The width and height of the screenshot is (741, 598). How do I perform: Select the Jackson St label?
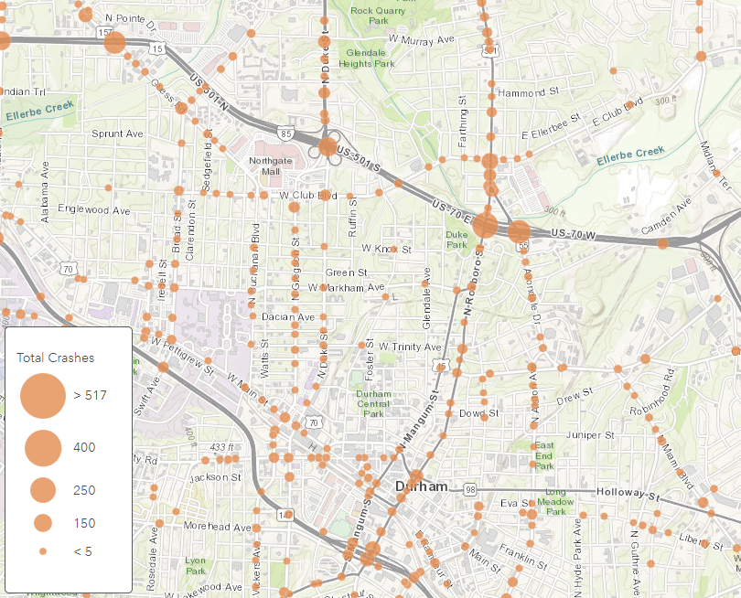(x=216, y=477)
